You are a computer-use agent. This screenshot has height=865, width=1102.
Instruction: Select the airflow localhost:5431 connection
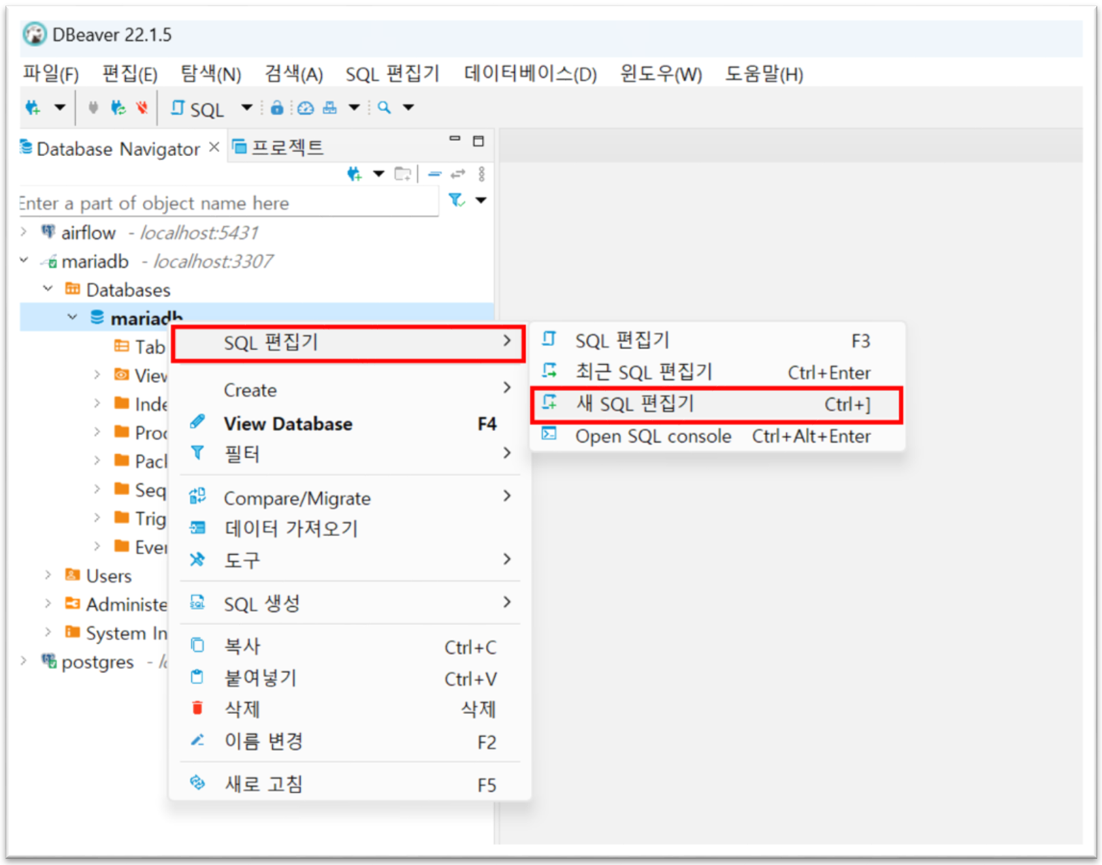coord(150,233)
